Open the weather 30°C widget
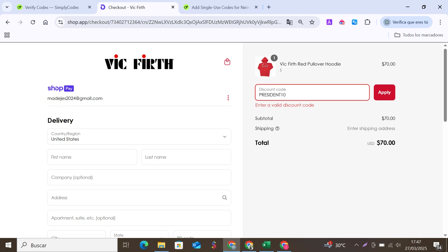The height and width of the screenshot is (252, 448). 335,245
